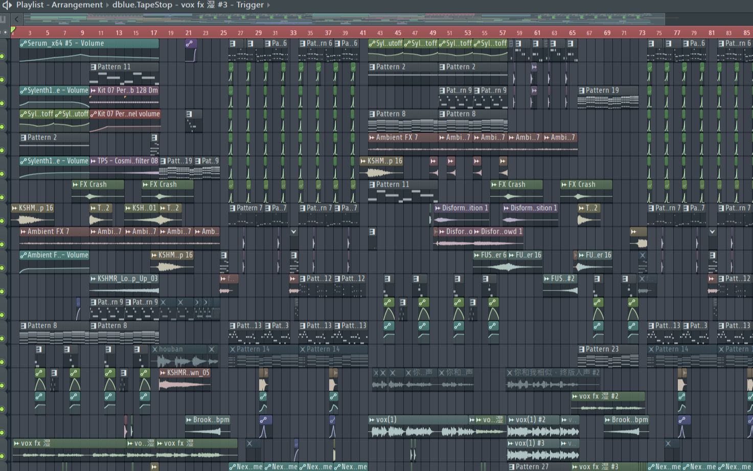Click audio icon on FUS..er 6 clip
The width and height of the screenshot is (753, 471).
(476, 255)
